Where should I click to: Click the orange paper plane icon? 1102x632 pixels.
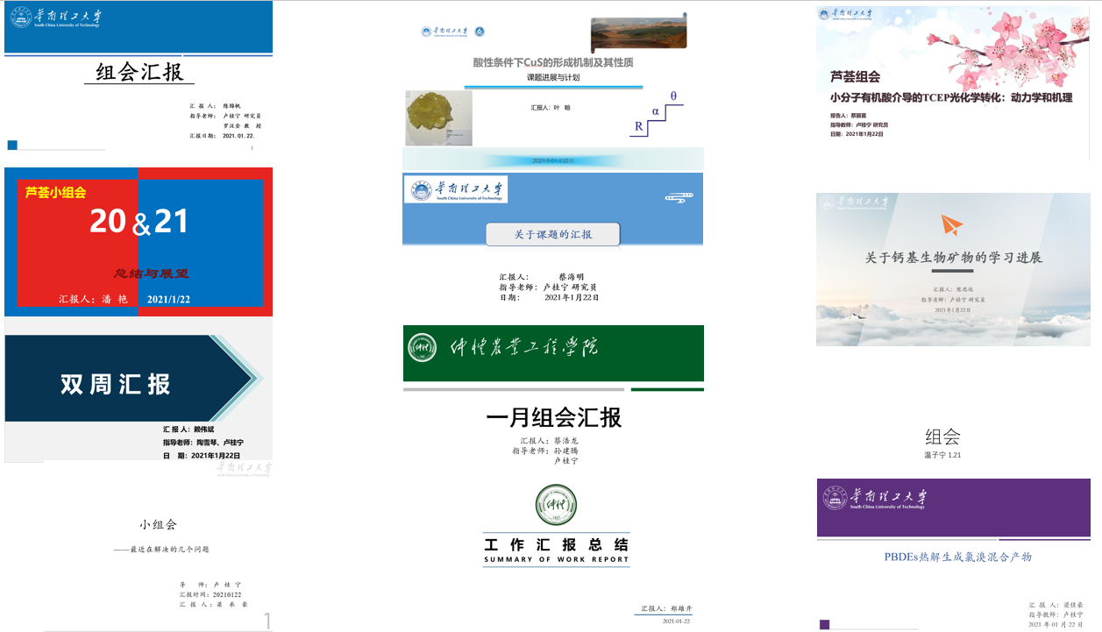[952, 225]
